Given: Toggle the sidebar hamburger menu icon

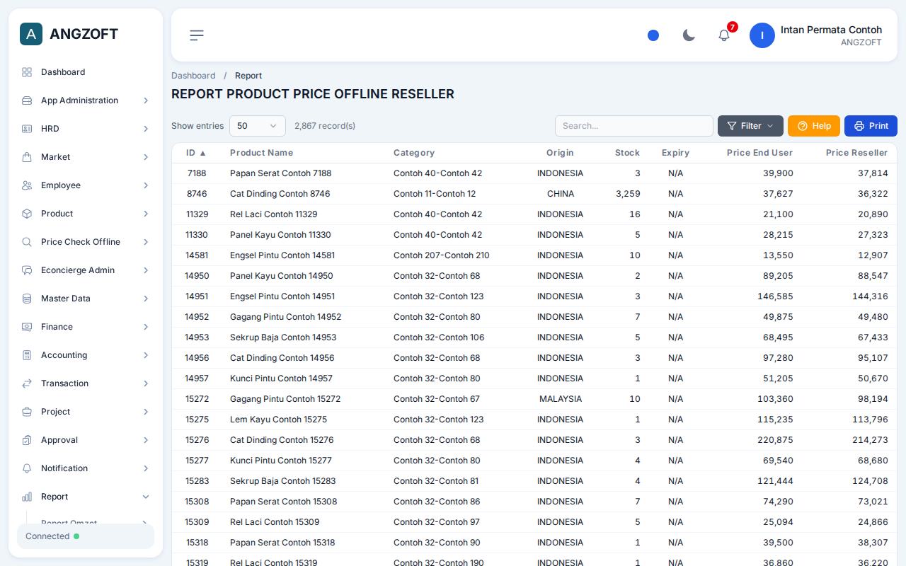Looking at the screenshot, I should tap(197, 35).
